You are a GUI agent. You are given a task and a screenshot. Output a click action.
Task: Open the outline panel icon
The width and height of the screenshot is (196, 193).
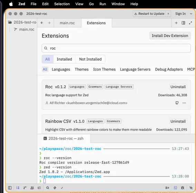[39, 188]
